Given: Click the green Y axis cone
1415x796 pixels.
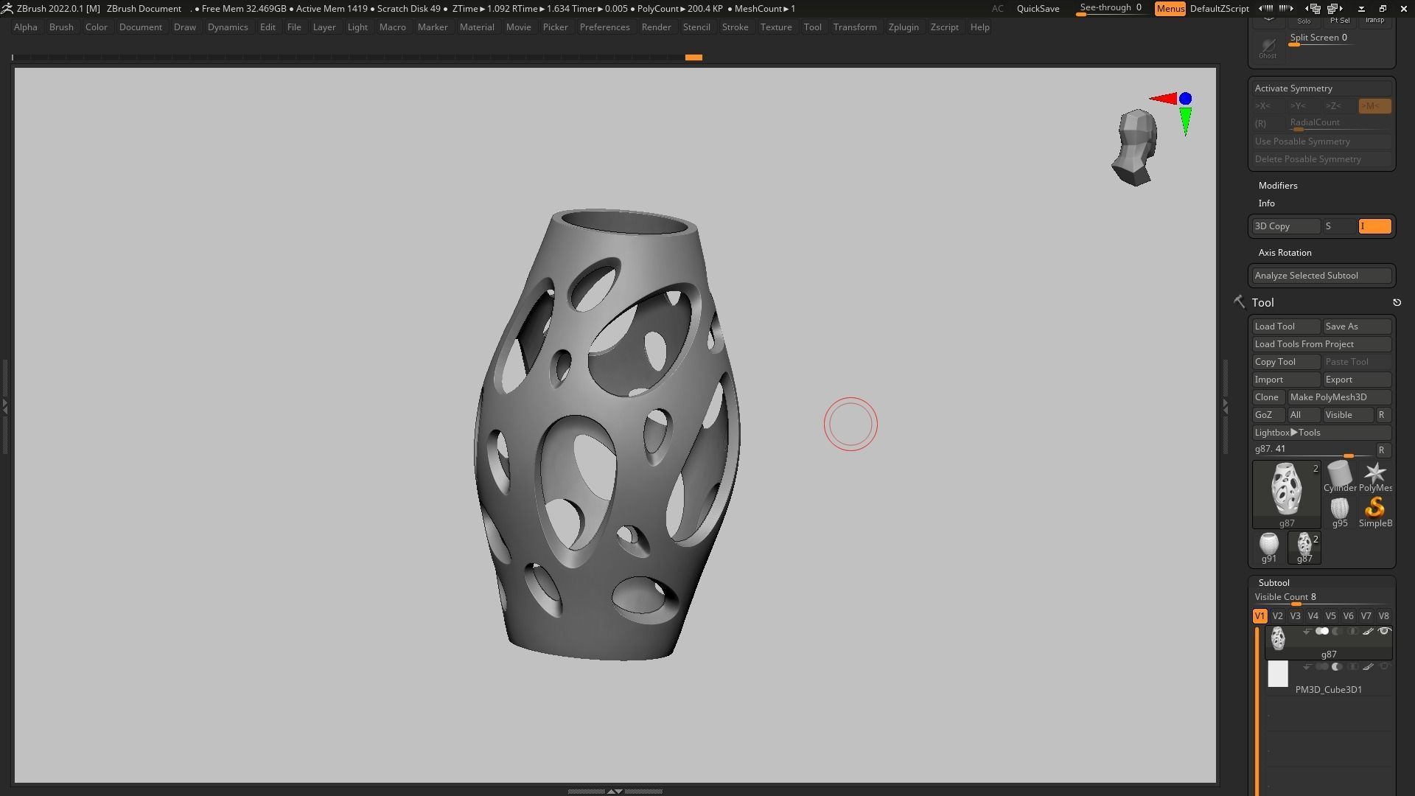Looking at the screenshot, I should click(x=1185, y=121).
